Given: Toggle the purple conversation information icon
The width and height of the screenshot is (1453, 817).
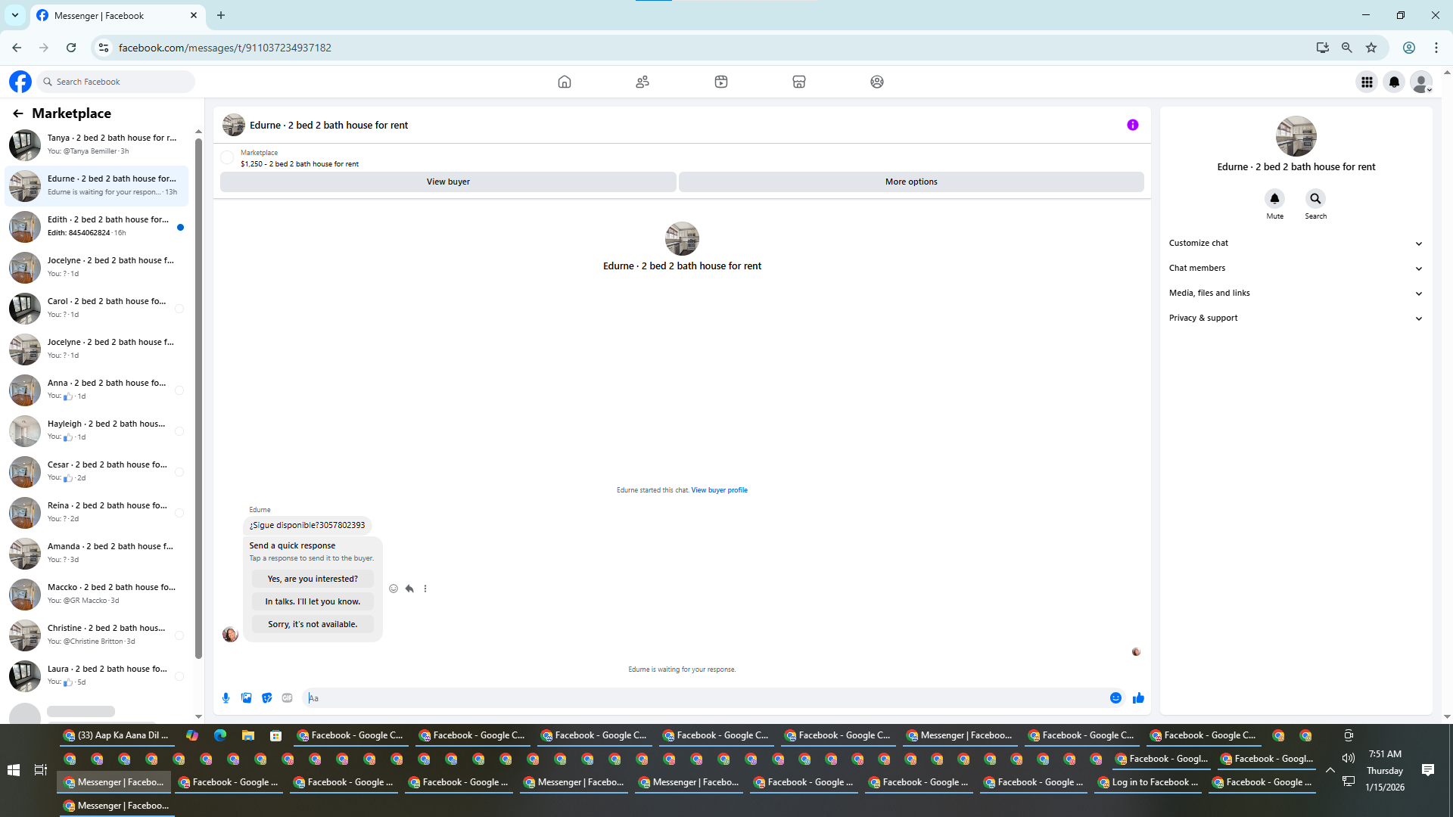Looking at the screenshot, I should point(1132,125).
